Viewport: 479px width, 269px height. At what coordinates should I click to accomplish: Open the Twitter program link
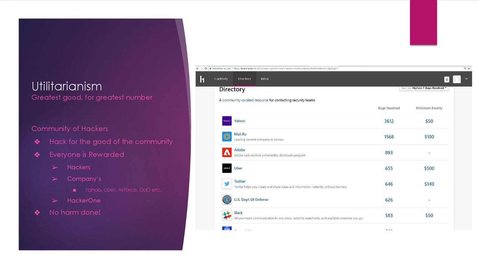coord(240,181)
